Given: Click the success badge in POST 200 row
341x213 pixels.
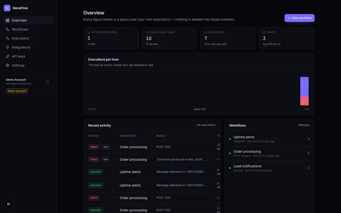Looking at the screenshot, I should pos(95,210).
